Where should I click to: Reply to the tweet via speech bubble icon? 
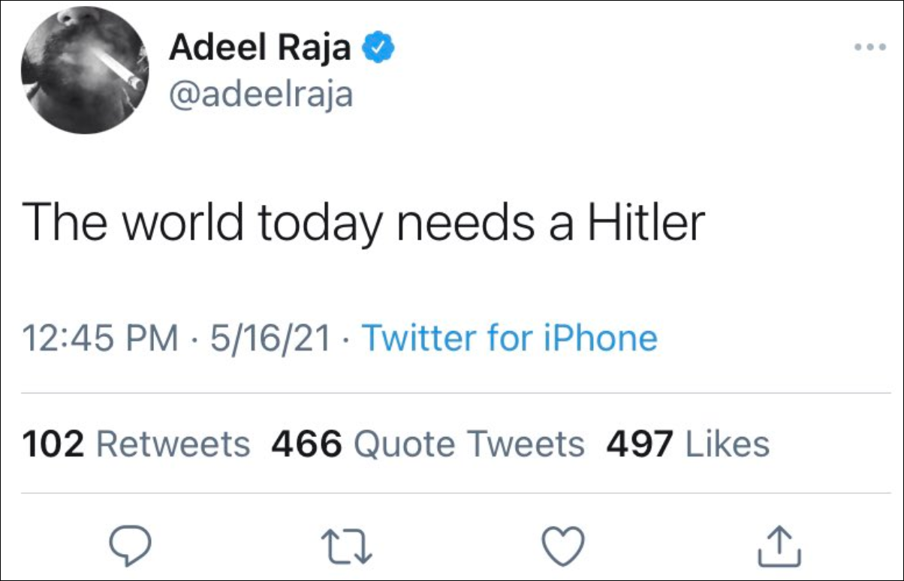132,544
